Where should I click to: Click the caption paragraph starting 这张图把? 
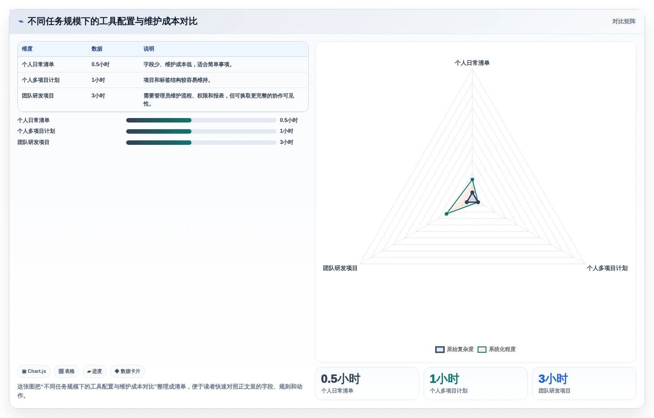(x=160, y=391)
